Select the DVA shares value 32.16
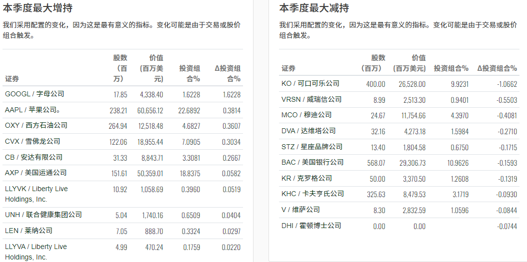 378,132
